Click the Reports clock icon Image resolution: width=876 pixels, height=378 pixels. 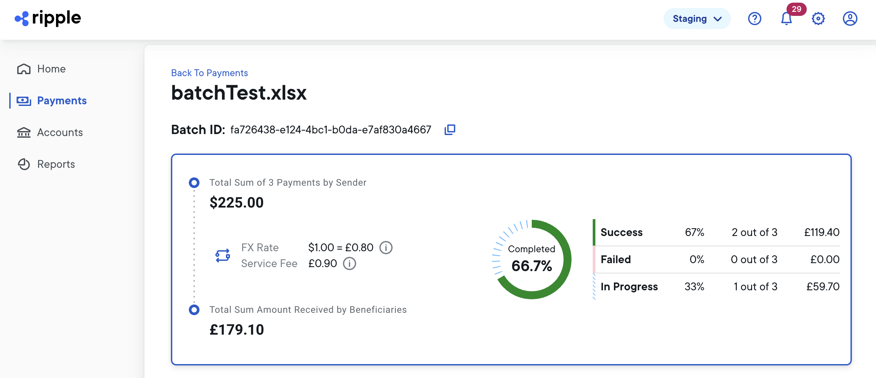tap(24, 164)
